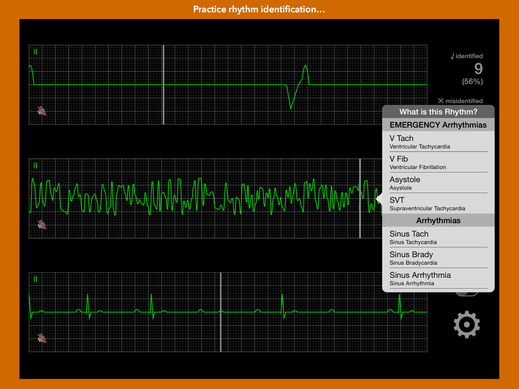
Task: Tap the bottom ECG rhythm strip
Action: (228, 312)
